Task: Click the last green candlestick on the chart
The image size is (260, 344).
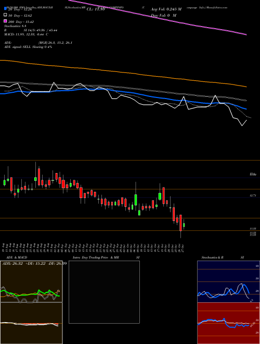Action: [x=184, y=225]
